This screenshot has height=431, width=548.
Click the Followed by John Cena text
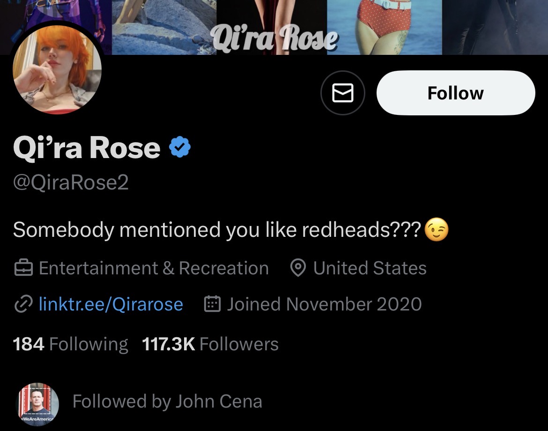[x=167, y=402]
